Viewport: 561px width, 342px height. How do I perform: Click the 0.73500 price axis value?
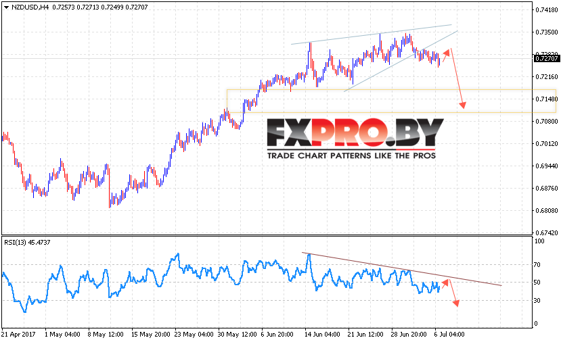pyautogui.click(x=546, y=32)
